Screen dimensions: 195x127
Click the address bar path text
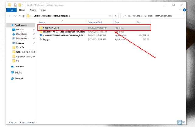click(52, 16)
